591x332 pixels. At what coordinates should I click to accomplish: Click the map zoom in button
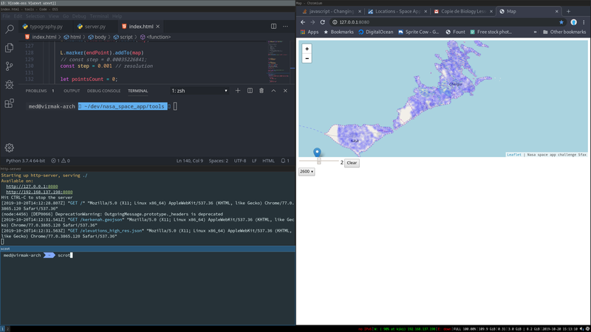(307, 49)
